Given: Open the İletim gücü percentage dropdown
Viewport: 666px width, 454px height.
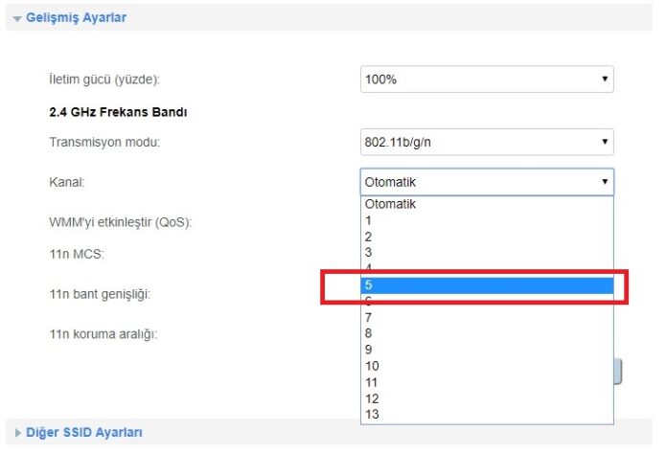Looking at the screenshot, I should pos(487,79).
